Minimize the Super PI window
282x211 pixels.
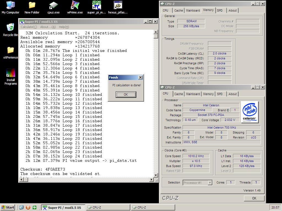(x=146, y=22)
